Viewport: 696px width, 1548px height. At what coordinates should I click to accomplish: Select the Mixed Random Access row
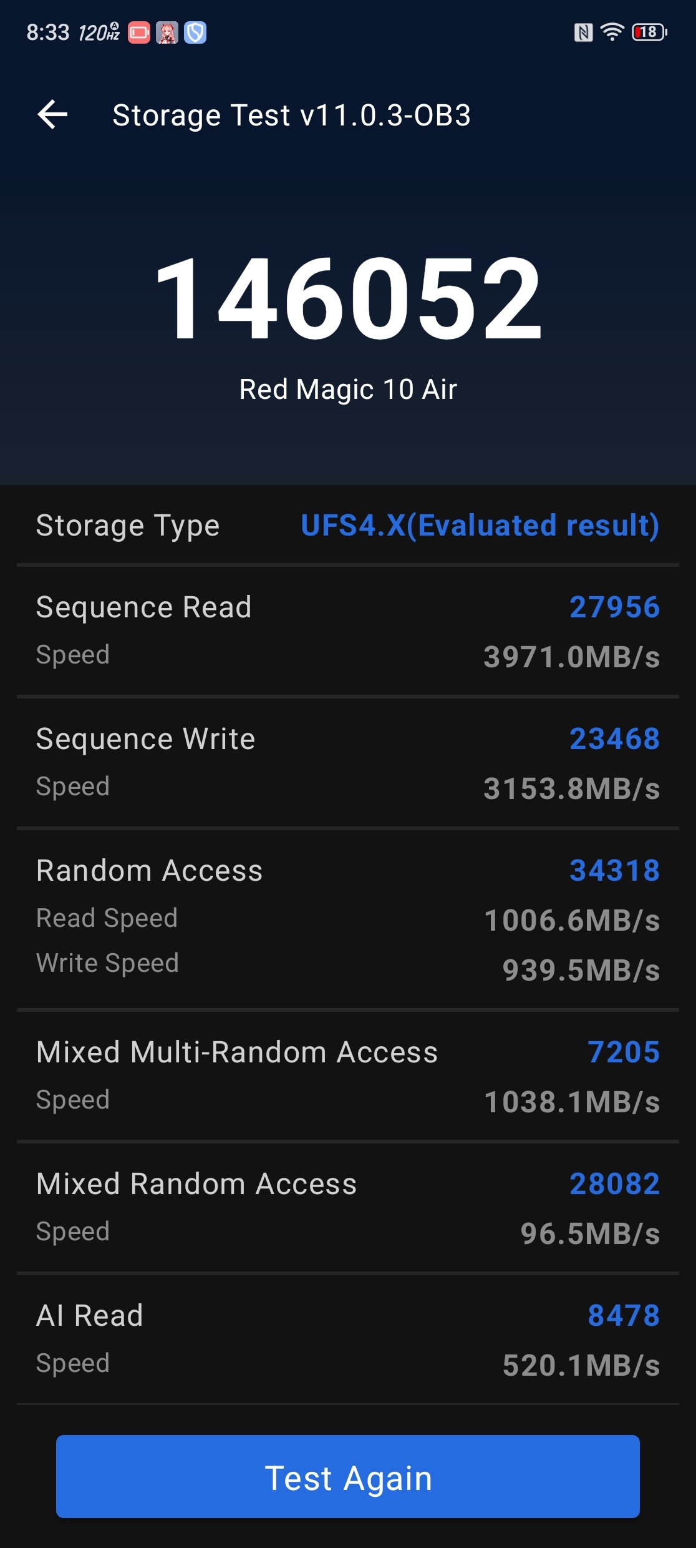tap(348, 1208)
